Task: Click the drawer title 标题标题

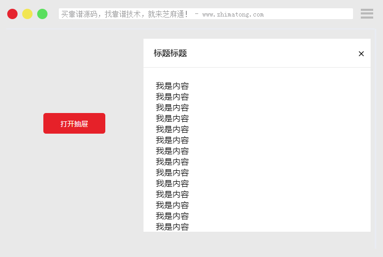Action: [170, 53]
